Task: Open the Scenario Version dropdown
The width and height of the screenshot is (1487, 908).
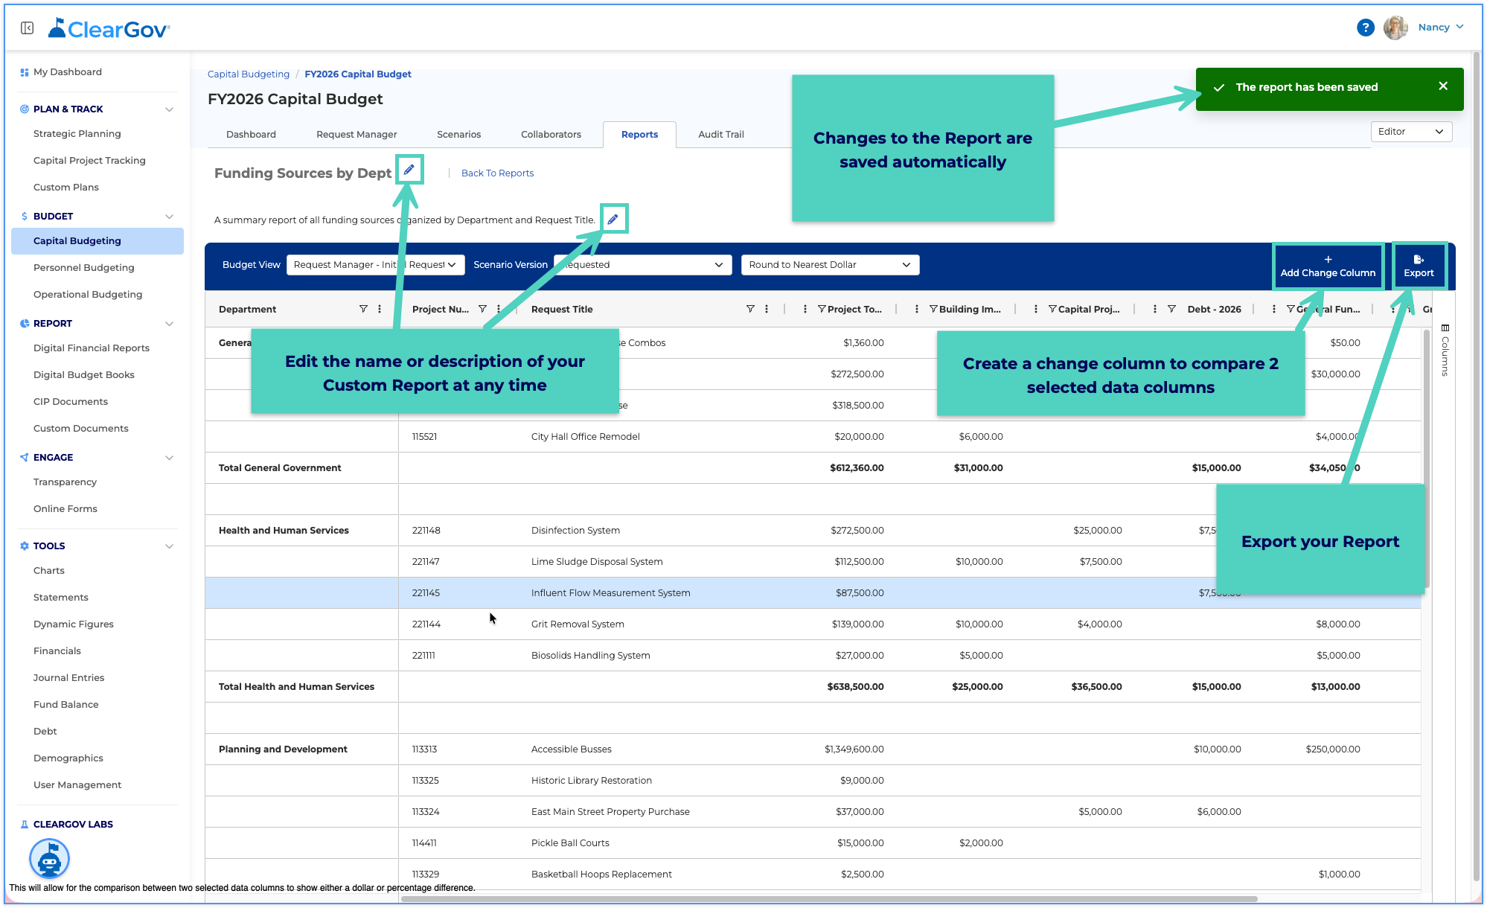Action: (644, 265)
